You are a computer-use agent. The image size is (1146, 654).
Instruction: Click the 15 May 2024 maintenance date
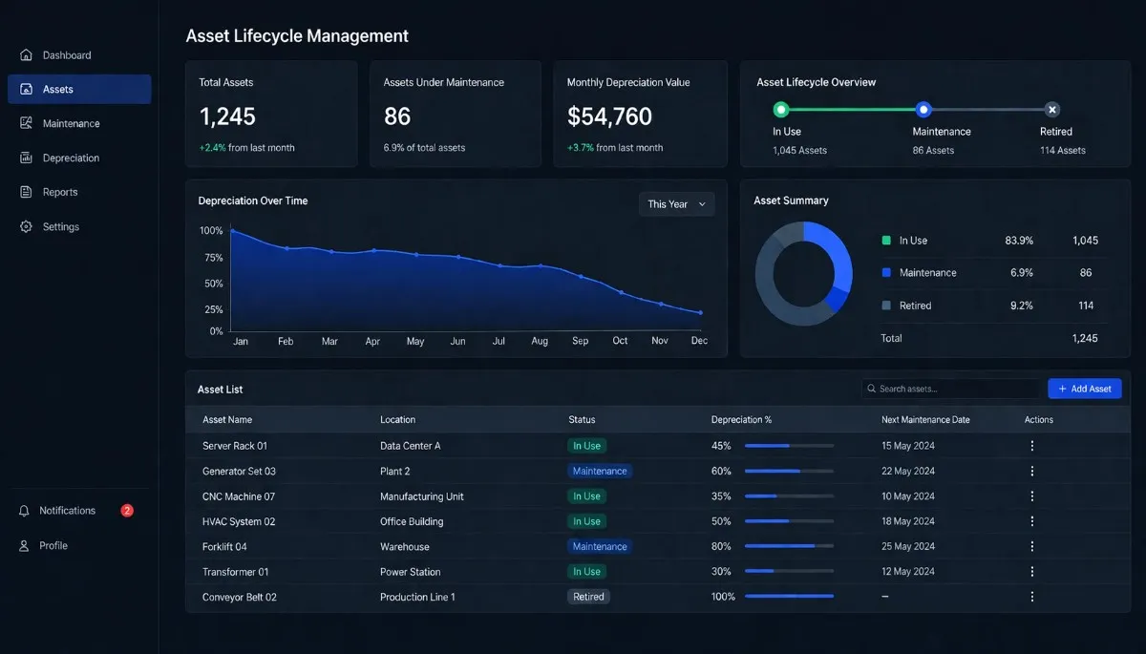coord(908,446)
